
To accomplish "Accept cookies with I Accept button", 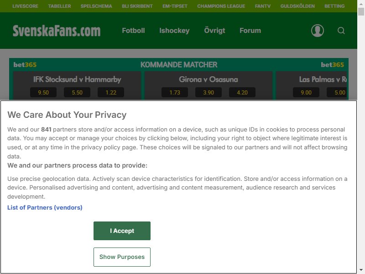I will [x=122, y=231].
